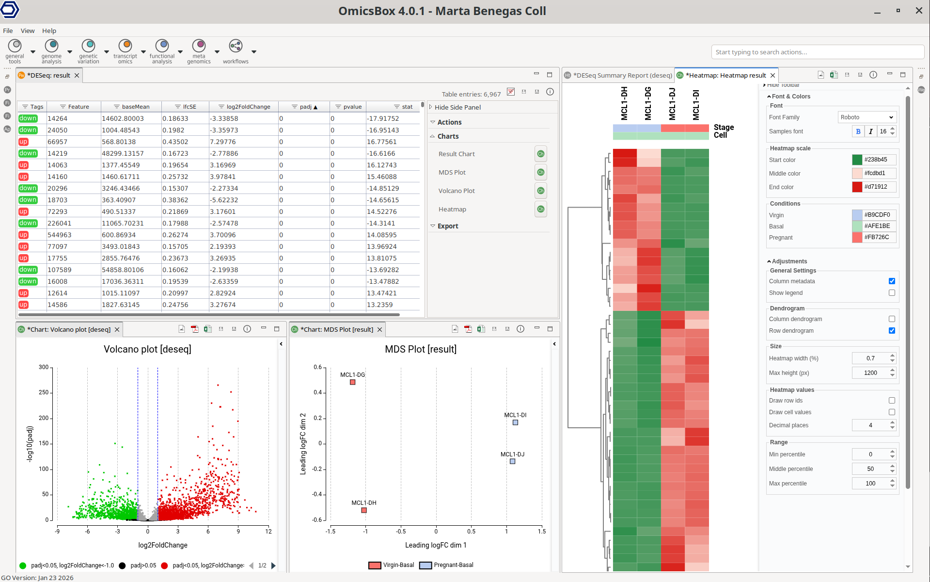Launch the Heatmap chart icon in side panel
Viewport: 930px width, 582px height.
[x=540, y=210]
